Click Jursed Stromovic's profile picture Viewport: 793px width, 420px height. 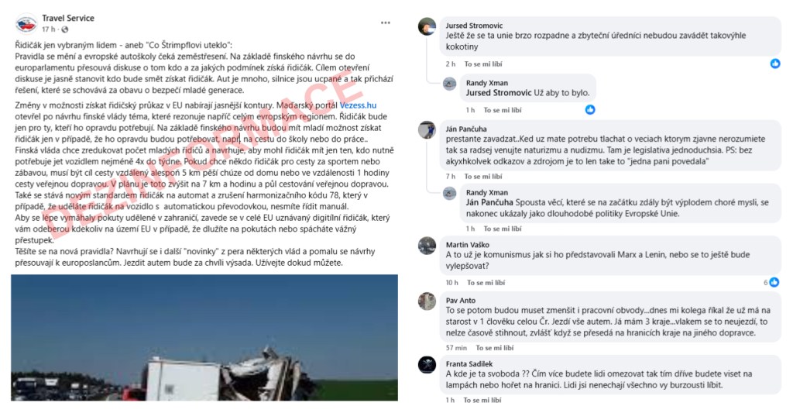pyautogui.click(x=427, y=26)
